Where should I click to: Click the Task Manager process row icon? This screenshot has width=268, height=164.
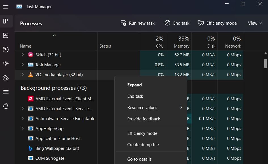(31, 65)
